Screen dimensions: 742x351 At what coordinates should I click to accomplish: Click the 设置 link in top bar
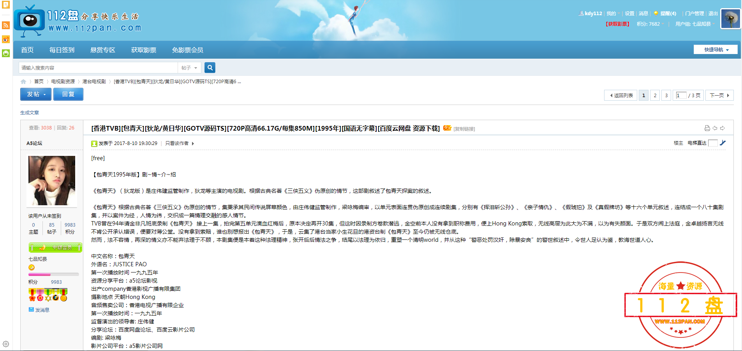pyautogui.click(x=630, y=13)
